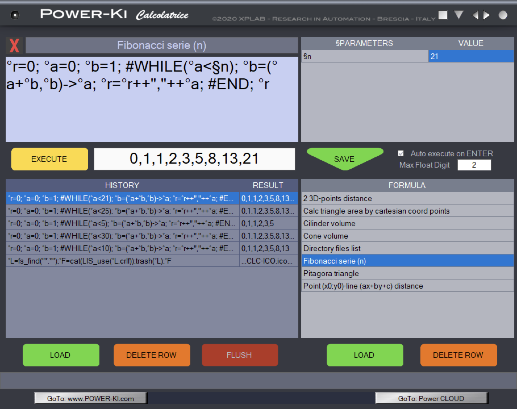Click DELETE ROW under the HISTORY panel
Viewport: 517px width, 409px height.
[152, 355]
